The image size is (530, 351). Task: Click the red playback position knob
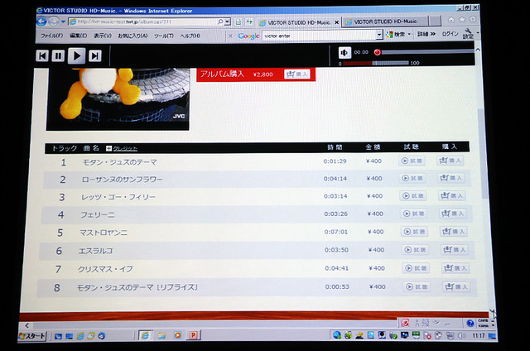[x=378, y=52]
